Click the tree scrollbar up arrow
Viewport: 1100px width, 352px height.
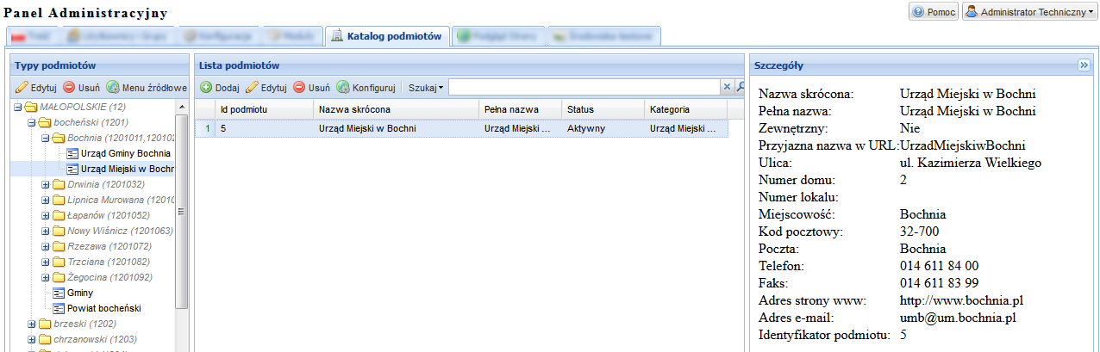click(x=181, y=107)
